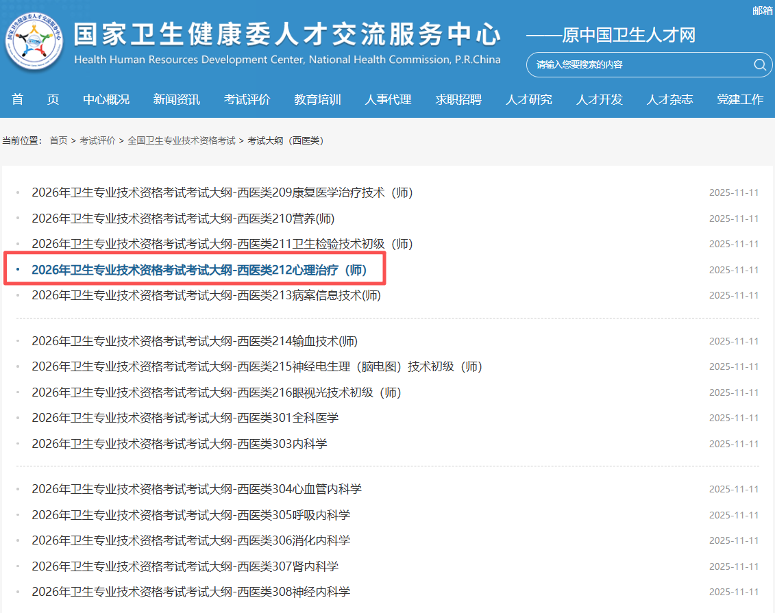
Task: Open the 首页 navigation menu item
Action: (36, 99)
